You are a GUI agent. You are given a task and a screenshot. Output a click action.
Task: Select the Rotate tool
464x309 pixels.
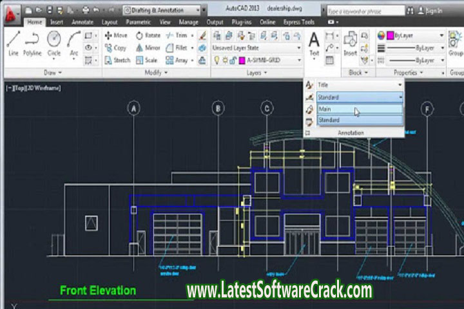click(x=148, y=35)
